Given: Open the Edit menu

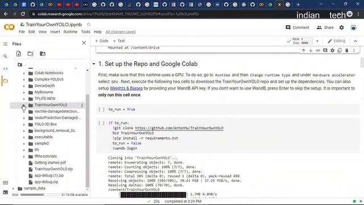Looking at the screenshot, I should (32, 32).
